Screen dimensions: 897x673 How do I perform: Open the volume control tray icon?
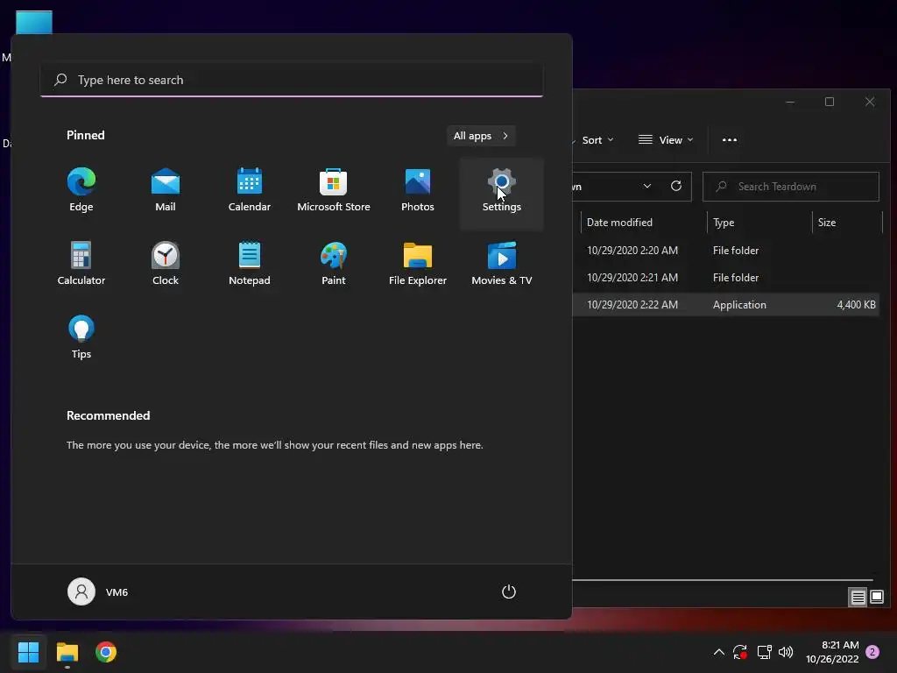point(786,652)
